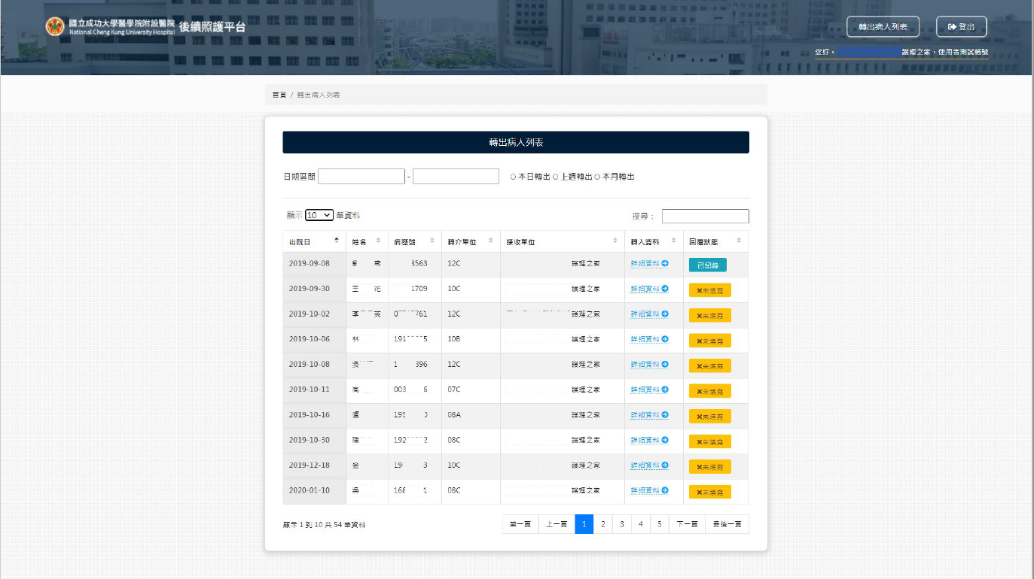The image size is (1034, 579).
Task: Select the 本日轉出 radio option
Action: click(x=513, y=177)
